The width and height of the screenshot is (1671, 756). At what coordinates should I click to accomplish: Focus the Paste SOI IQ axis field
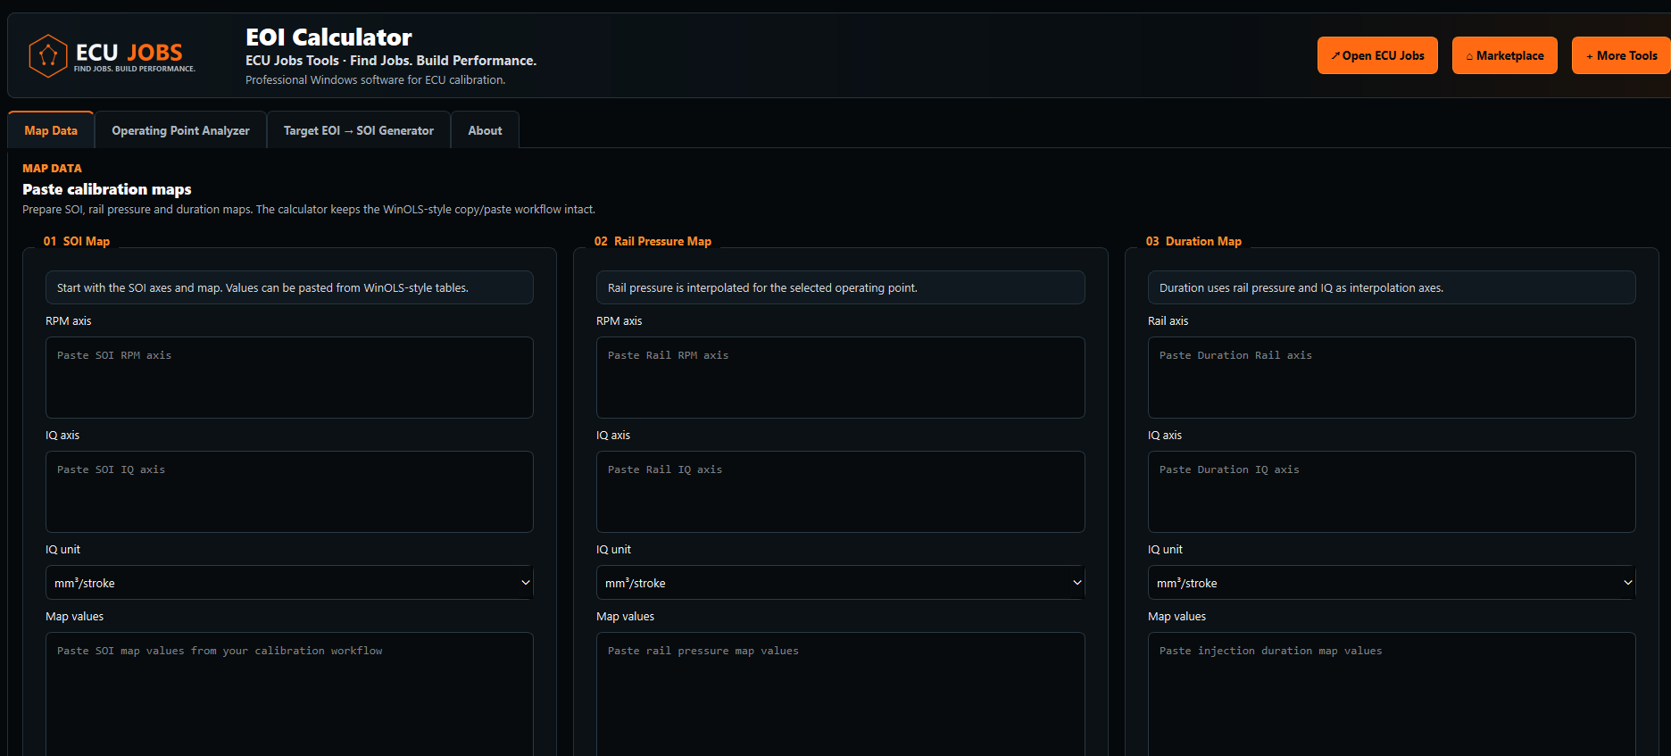(289, 492)
